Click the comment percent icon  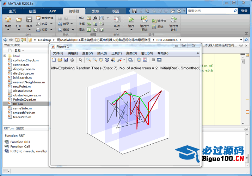89,24
